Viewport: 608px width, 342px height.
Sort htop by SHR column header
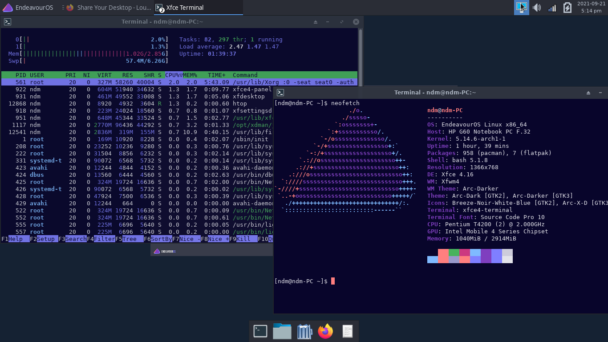(x=149, y=75)
